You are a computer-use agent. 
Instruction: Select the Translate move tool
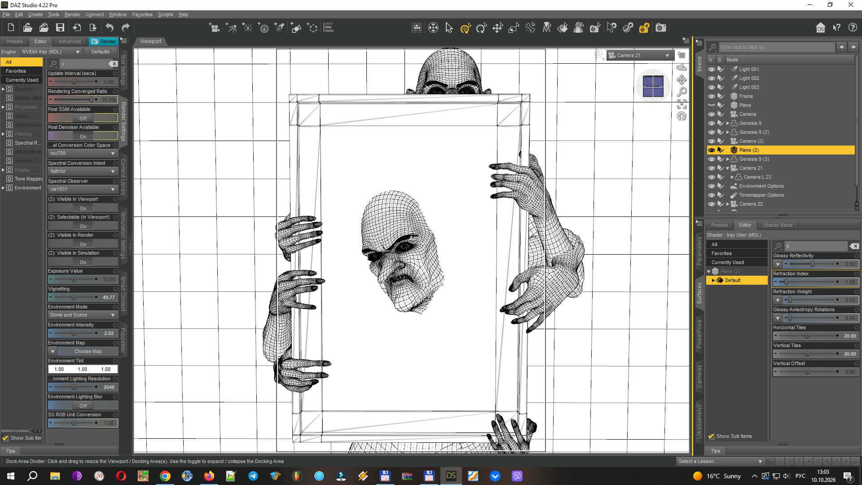497,28
